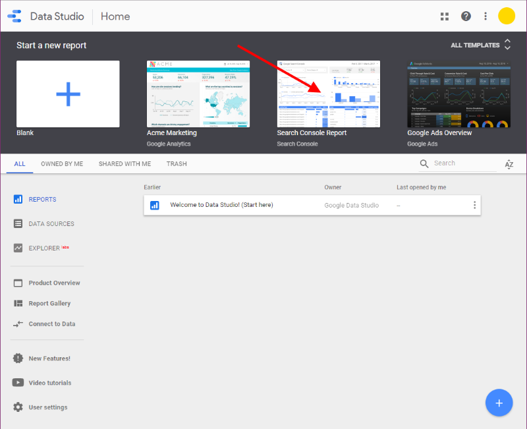Image resolution: width=527 pixels, height=429 pixels.
Task: Select the SHARED WITH ME tab
Action: (125, 163)
